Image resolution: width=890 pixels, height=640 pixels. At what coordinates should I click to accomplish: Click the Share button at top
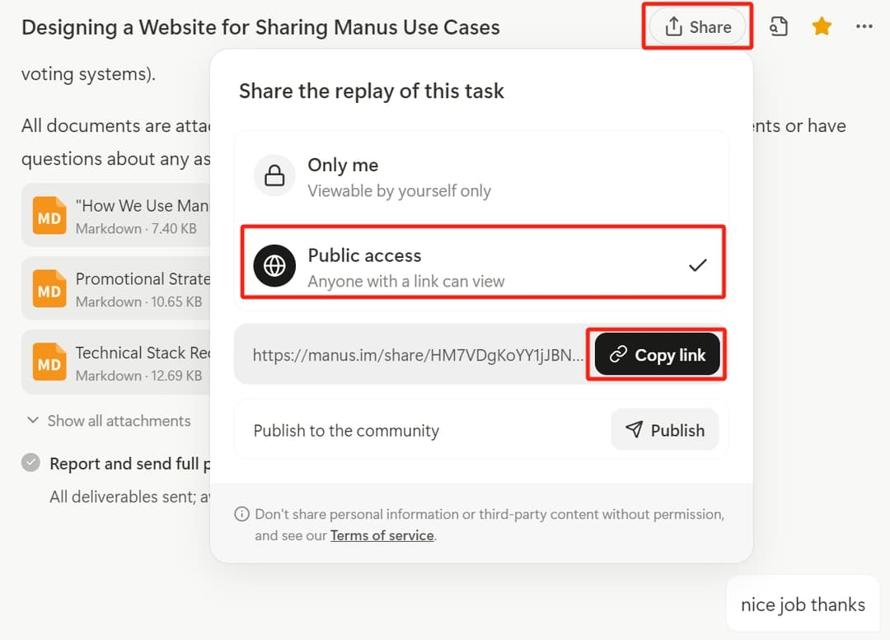(697, 26)
